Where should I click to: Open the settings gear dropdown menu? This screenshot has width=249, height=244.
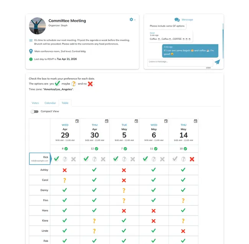[133, 20]
